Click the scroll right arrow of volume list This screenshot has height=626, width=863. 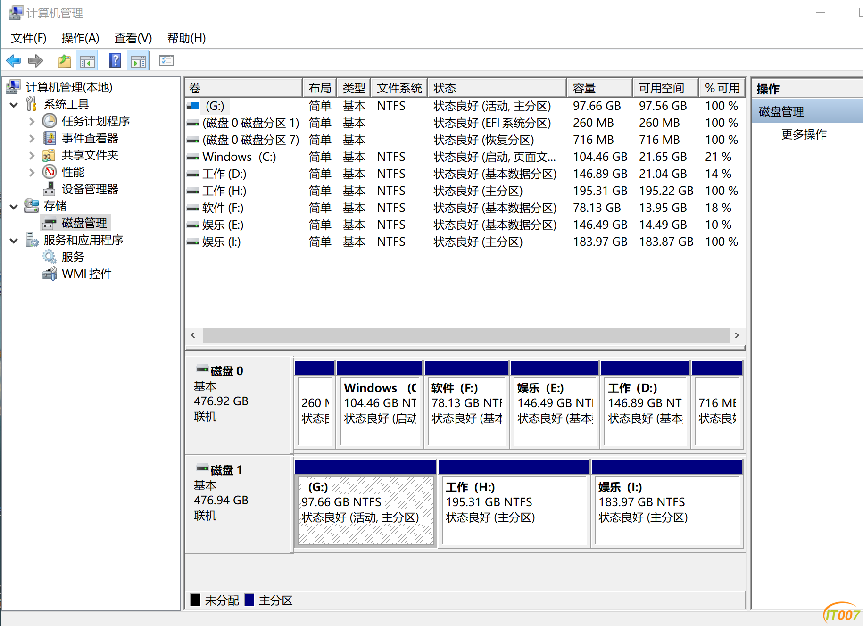click(737, 335)
